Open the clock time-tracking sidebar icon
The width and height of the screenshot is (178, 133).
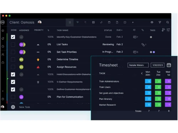pos(3,46)
